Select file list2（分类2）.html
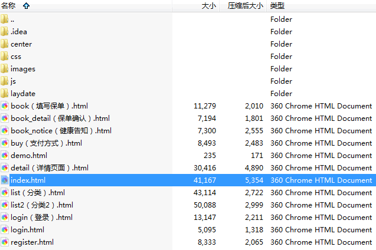 tap(42, 205)
